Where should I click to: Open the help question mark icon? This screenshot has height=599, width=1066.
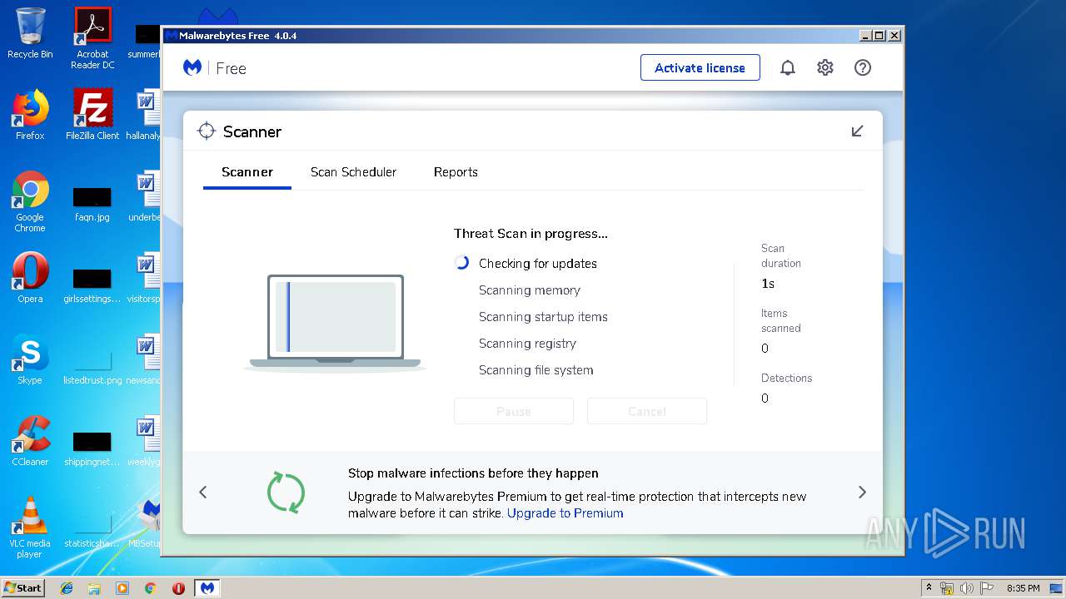[863, 68]
